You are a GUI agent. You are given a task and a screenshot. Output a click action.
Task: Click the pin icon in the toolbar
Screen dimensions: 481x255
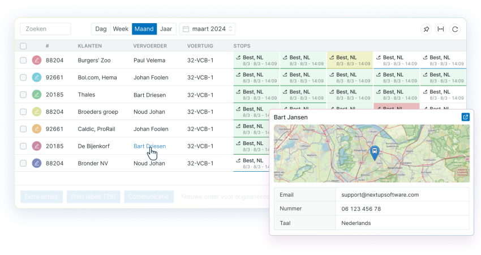(x=426, y=29)
